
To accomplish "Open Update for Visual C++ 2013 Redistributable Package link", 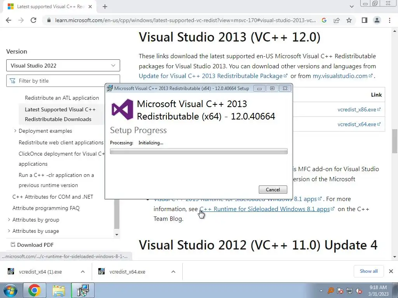I will coord(213,76).
